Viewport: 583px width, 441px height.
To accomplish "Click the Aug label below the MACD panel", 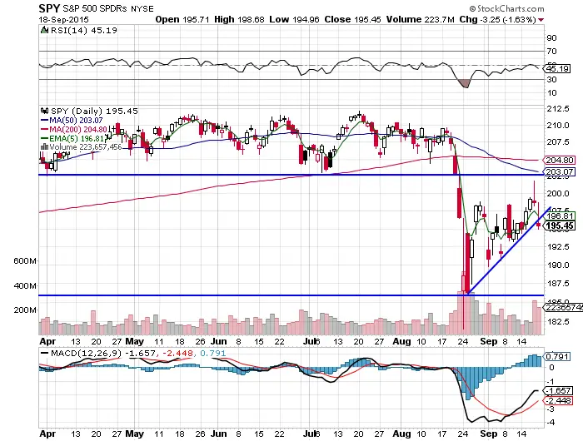I will click(x=402, y=434).
